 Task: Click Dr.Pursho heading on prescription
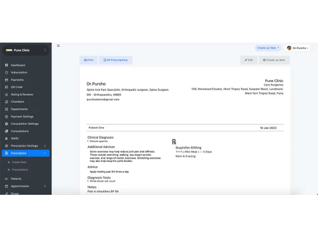tap(96, 84)
